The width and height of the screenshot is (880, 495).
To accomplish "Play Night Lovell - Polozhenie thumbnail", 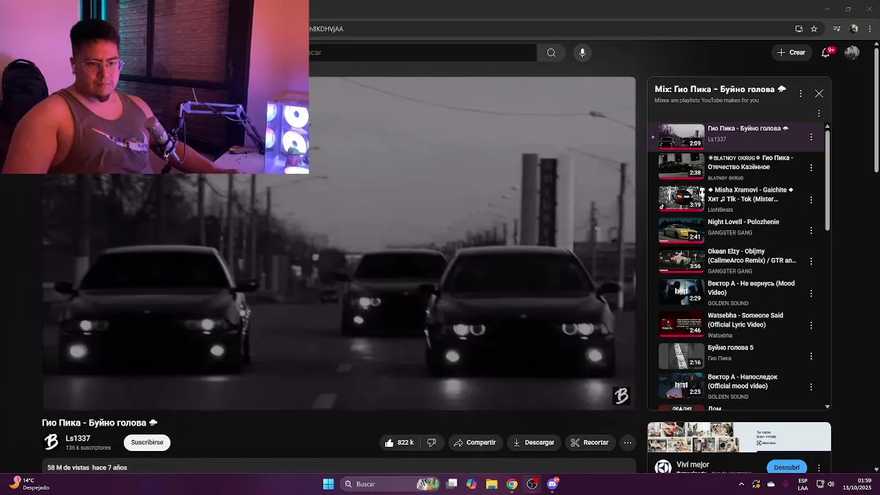I will coord(681,230).
